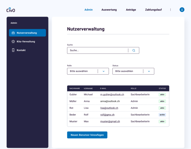Click the 'archiv' badge for Beder
The width and height of the screenshot is (191, 149).
click(162, 115)
